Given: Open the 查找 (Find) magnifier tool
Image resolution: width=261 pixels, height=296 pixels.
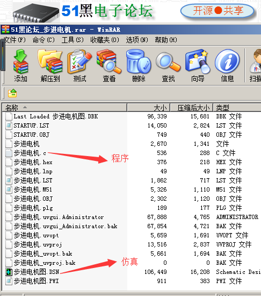Looking at the screenshot, I should coord(168,65).
